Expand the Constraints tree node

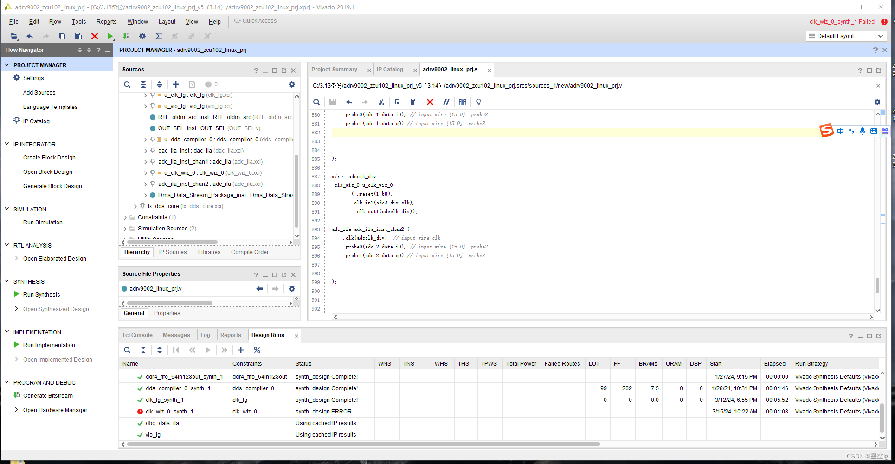(x=125, y=217)
